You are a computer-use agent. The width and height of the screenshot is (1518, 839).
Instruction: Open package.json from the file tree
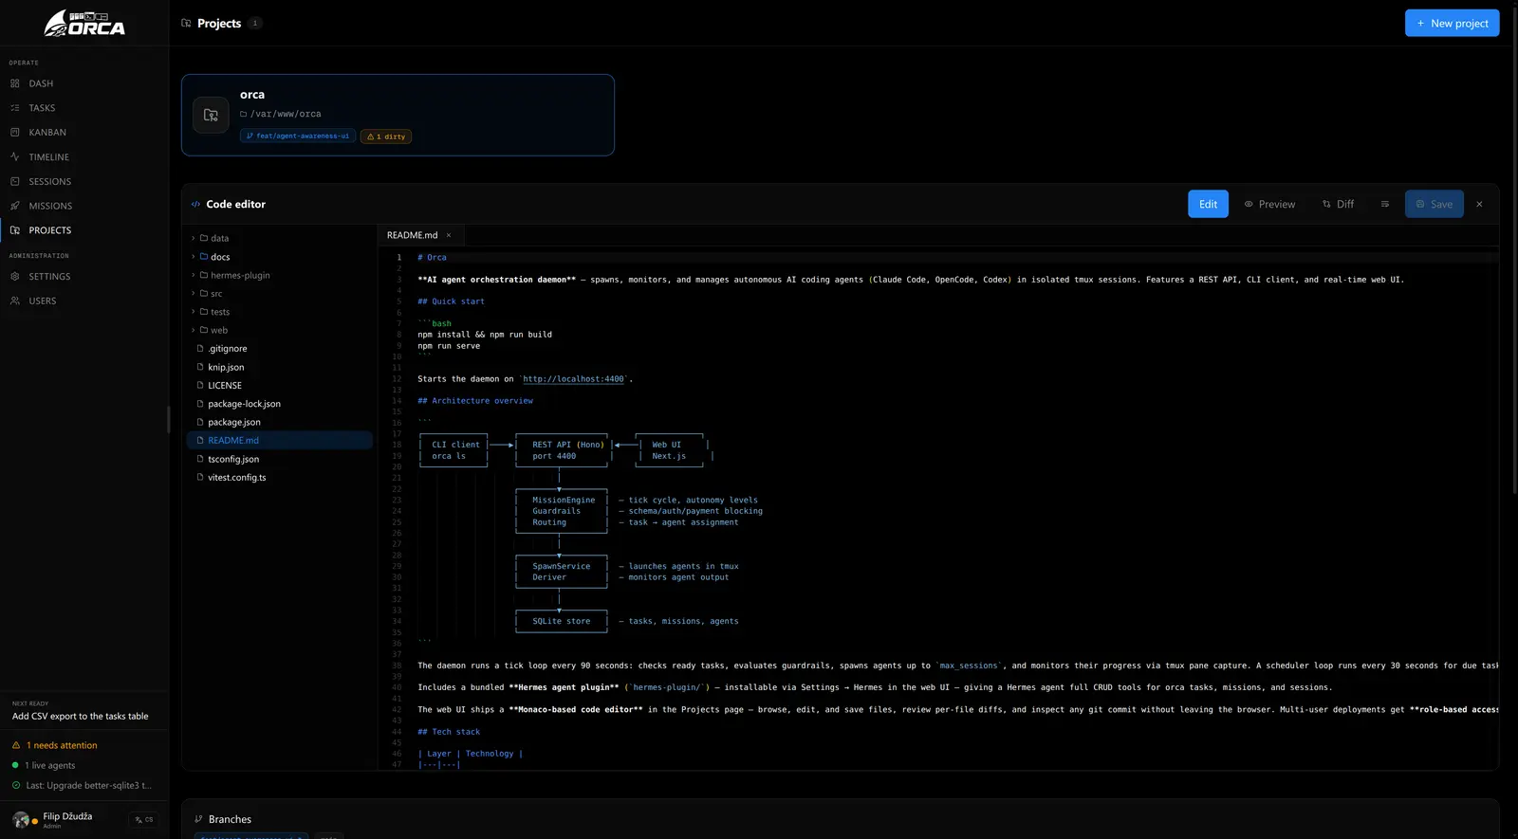pyautogui.click(x=280, y=423)
